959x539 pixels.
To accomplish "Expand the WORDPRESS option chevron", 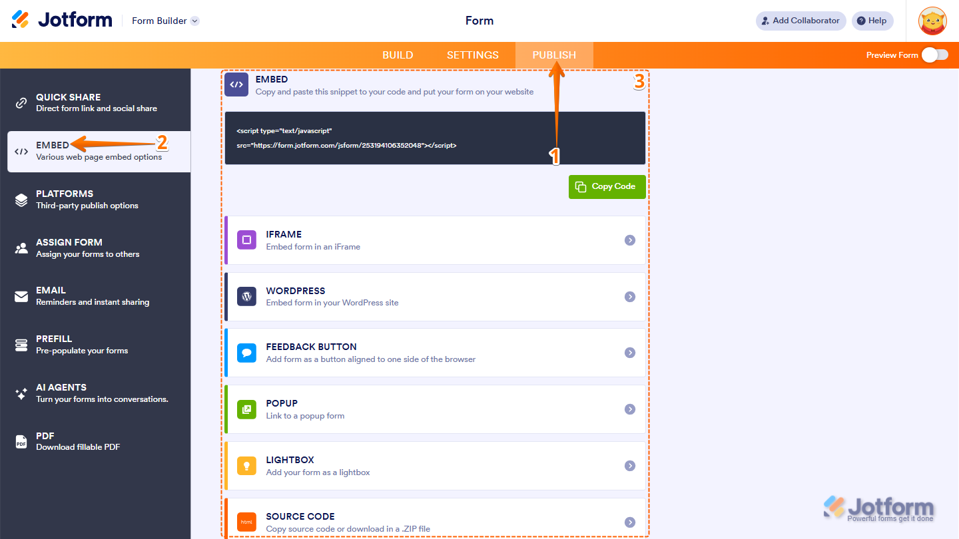I will pyautogui.click(x=629, y=296).
